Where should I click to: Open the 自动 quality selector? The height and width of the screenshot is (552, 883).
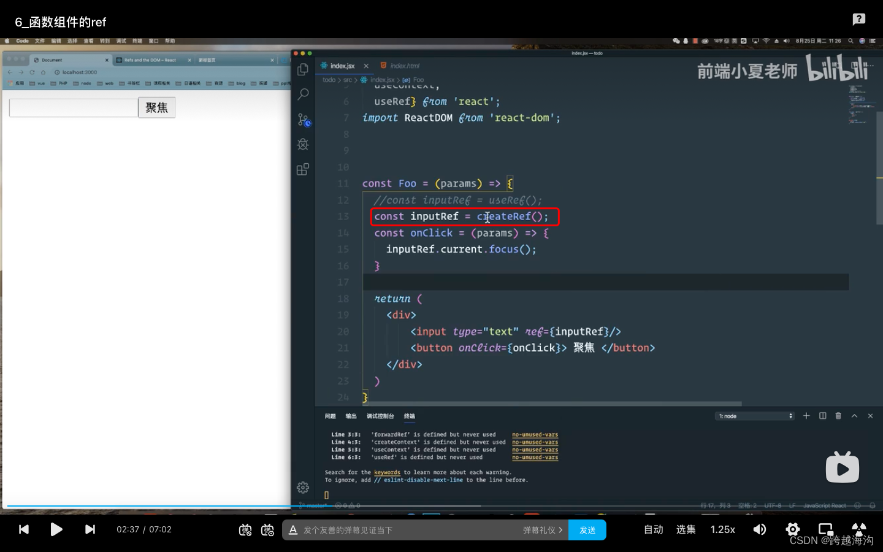coord(654,529)
